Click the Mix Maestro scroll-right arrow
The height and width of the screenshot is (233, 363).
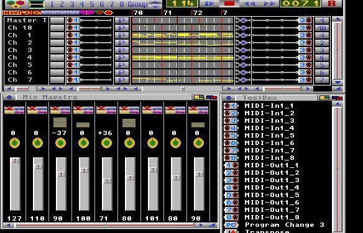coord(201,225)
